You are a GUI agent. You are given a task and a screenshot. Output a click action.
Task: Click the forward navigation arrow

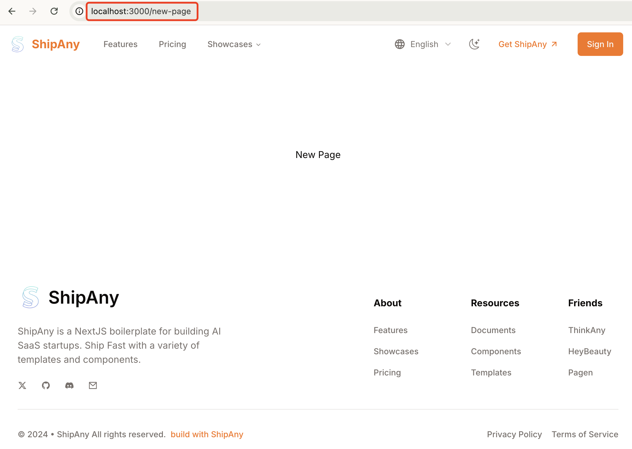[x=33, y=11]
